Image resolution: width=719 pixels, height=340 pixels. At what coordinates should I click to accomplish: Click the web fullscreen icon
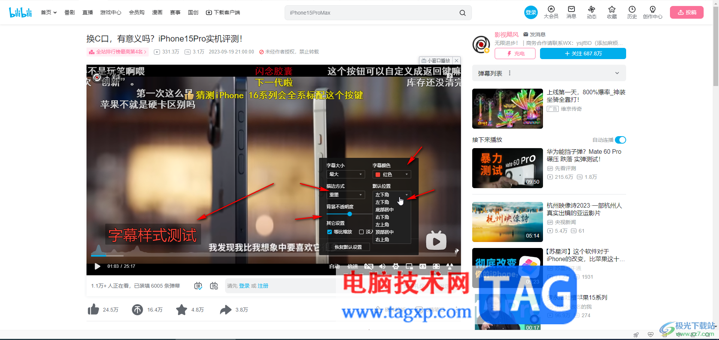click(x=436, y=266)
